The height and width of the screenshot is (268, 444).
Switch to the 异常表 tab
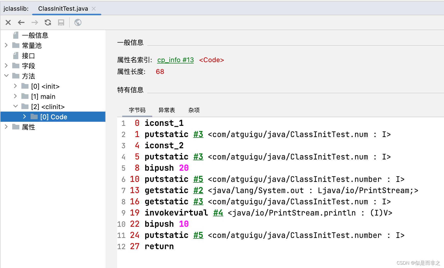[167, 110]
